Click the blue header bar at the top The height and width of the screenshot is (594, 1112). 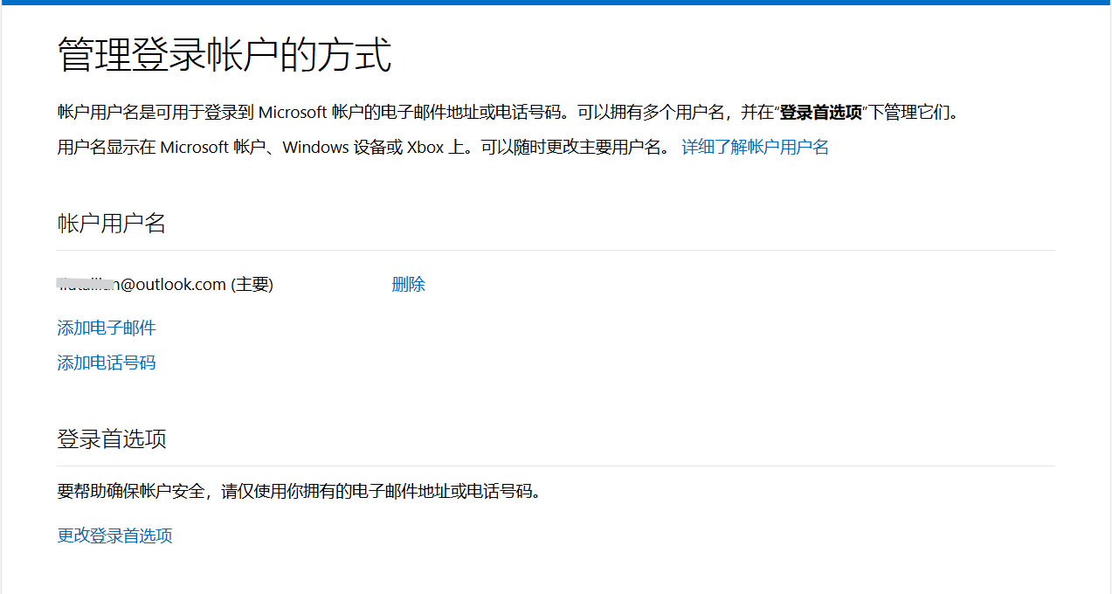[556, 4]
